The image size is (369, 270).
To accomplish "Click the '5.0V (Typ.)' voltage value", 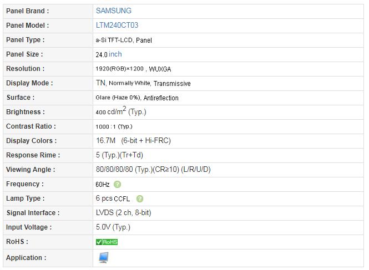I will [113, 227].
